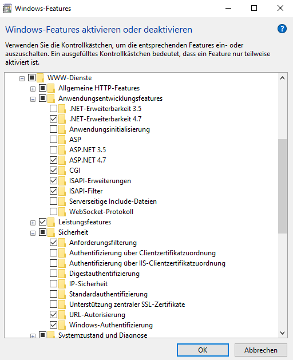Collapse the Anwendungsentwicklungsfeatures node

33,99
